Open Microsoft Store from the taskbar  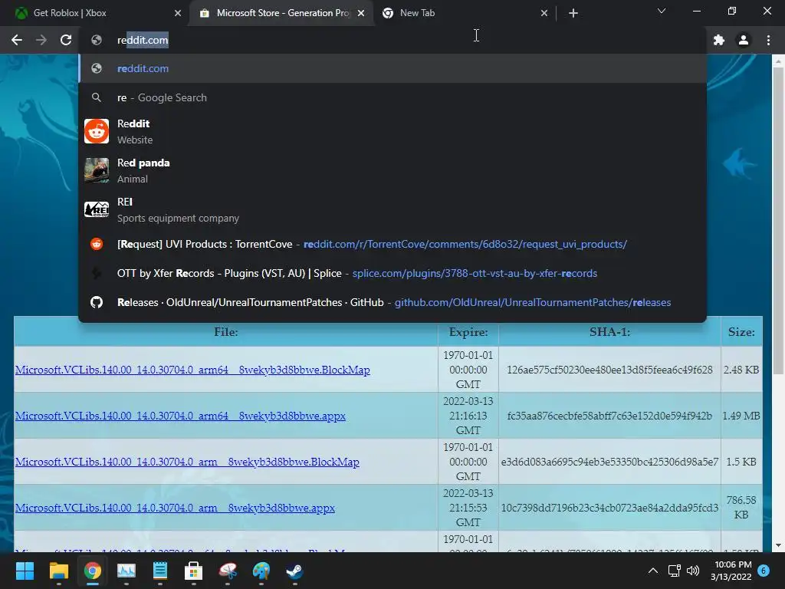193,571
